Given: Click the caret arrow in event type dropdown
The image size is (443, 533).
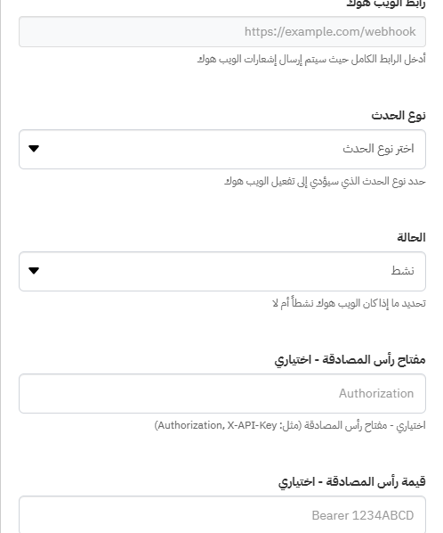Looking at the screenshot, I should coord(34,149).
